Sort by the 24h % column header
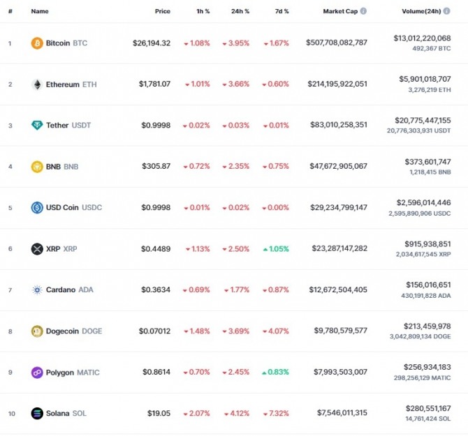This screenshot has height=436, width=468. coord(240,11)
